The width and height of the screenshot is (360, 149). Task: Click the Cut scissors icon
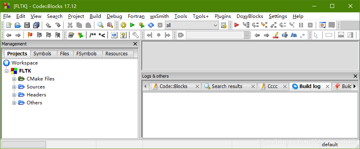coord(70,25)
